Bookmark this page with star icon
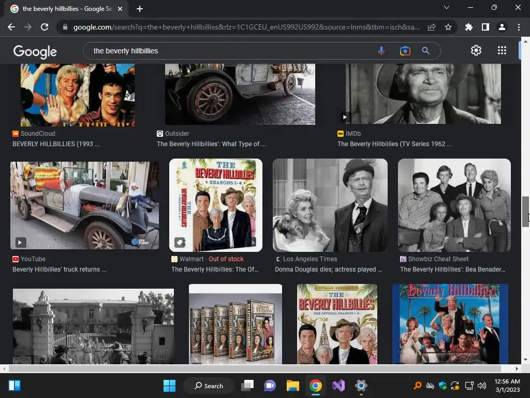The image size is (530, 398). [448, 27]
